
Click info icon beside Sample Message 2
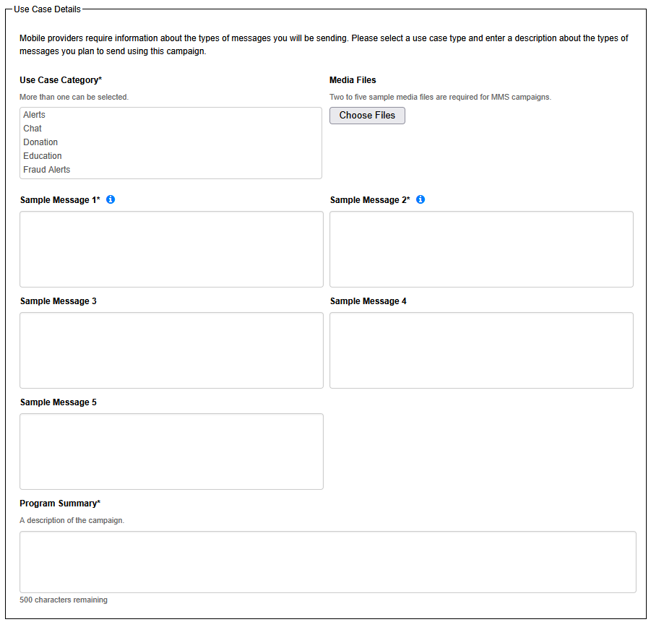[x=421, y=199]
